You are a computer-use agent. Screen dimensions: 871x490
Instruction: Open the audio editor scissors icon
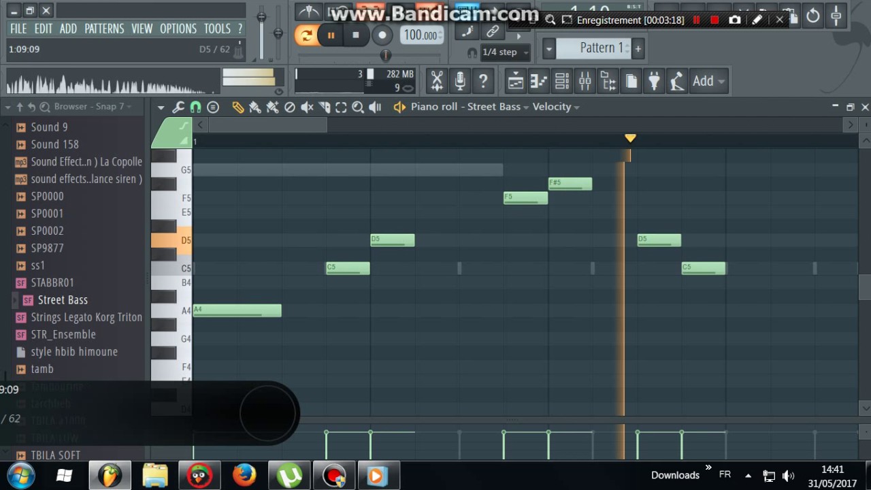click(437, 81)
